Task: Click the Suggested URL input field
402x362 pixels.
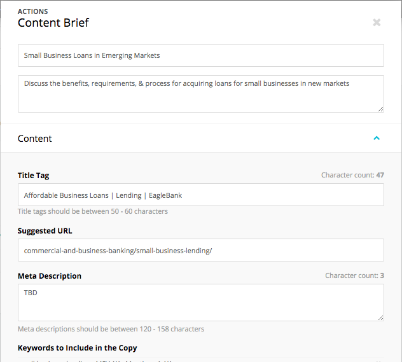Action: coord(201,250)
